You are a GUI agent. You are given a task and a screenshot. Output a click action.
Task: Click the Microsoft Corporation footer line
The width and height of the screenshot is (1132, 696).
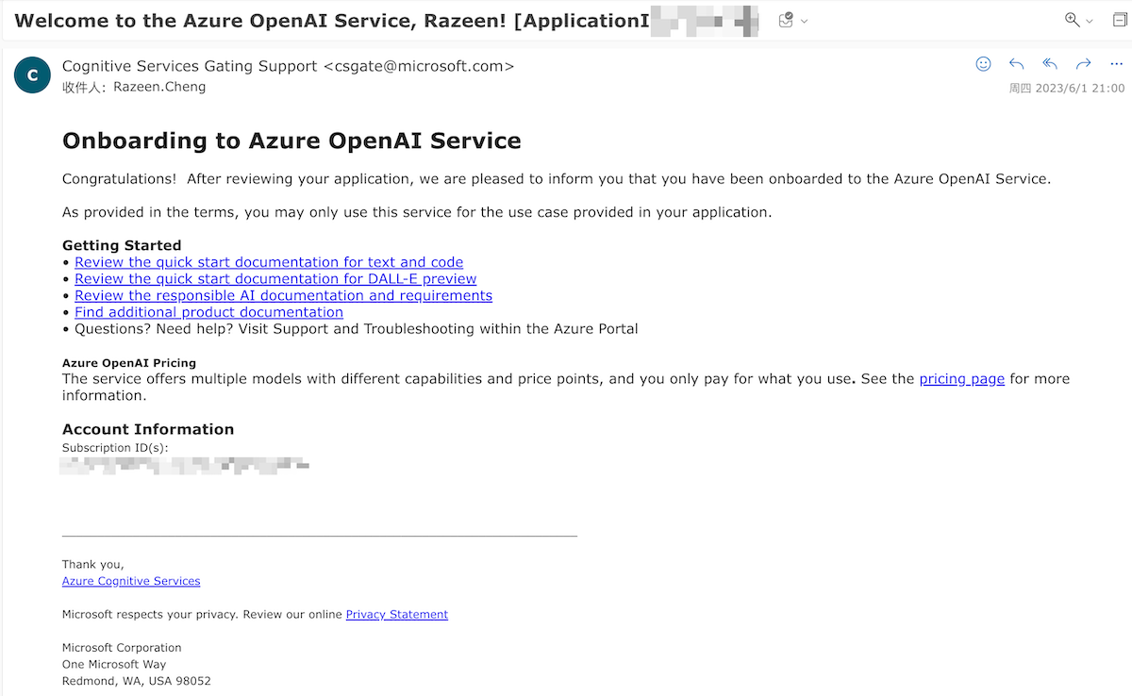(x=122, y=648)
